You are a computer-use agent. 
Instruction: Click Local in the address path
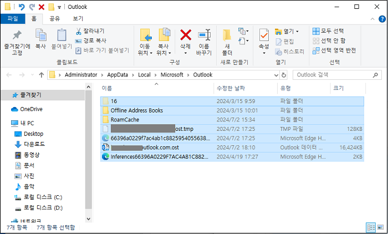coord(144,75)
